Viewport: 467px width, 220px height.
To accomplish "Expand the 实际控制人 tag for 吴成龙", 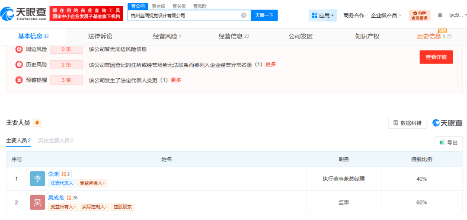I will (x=94, y=207).
